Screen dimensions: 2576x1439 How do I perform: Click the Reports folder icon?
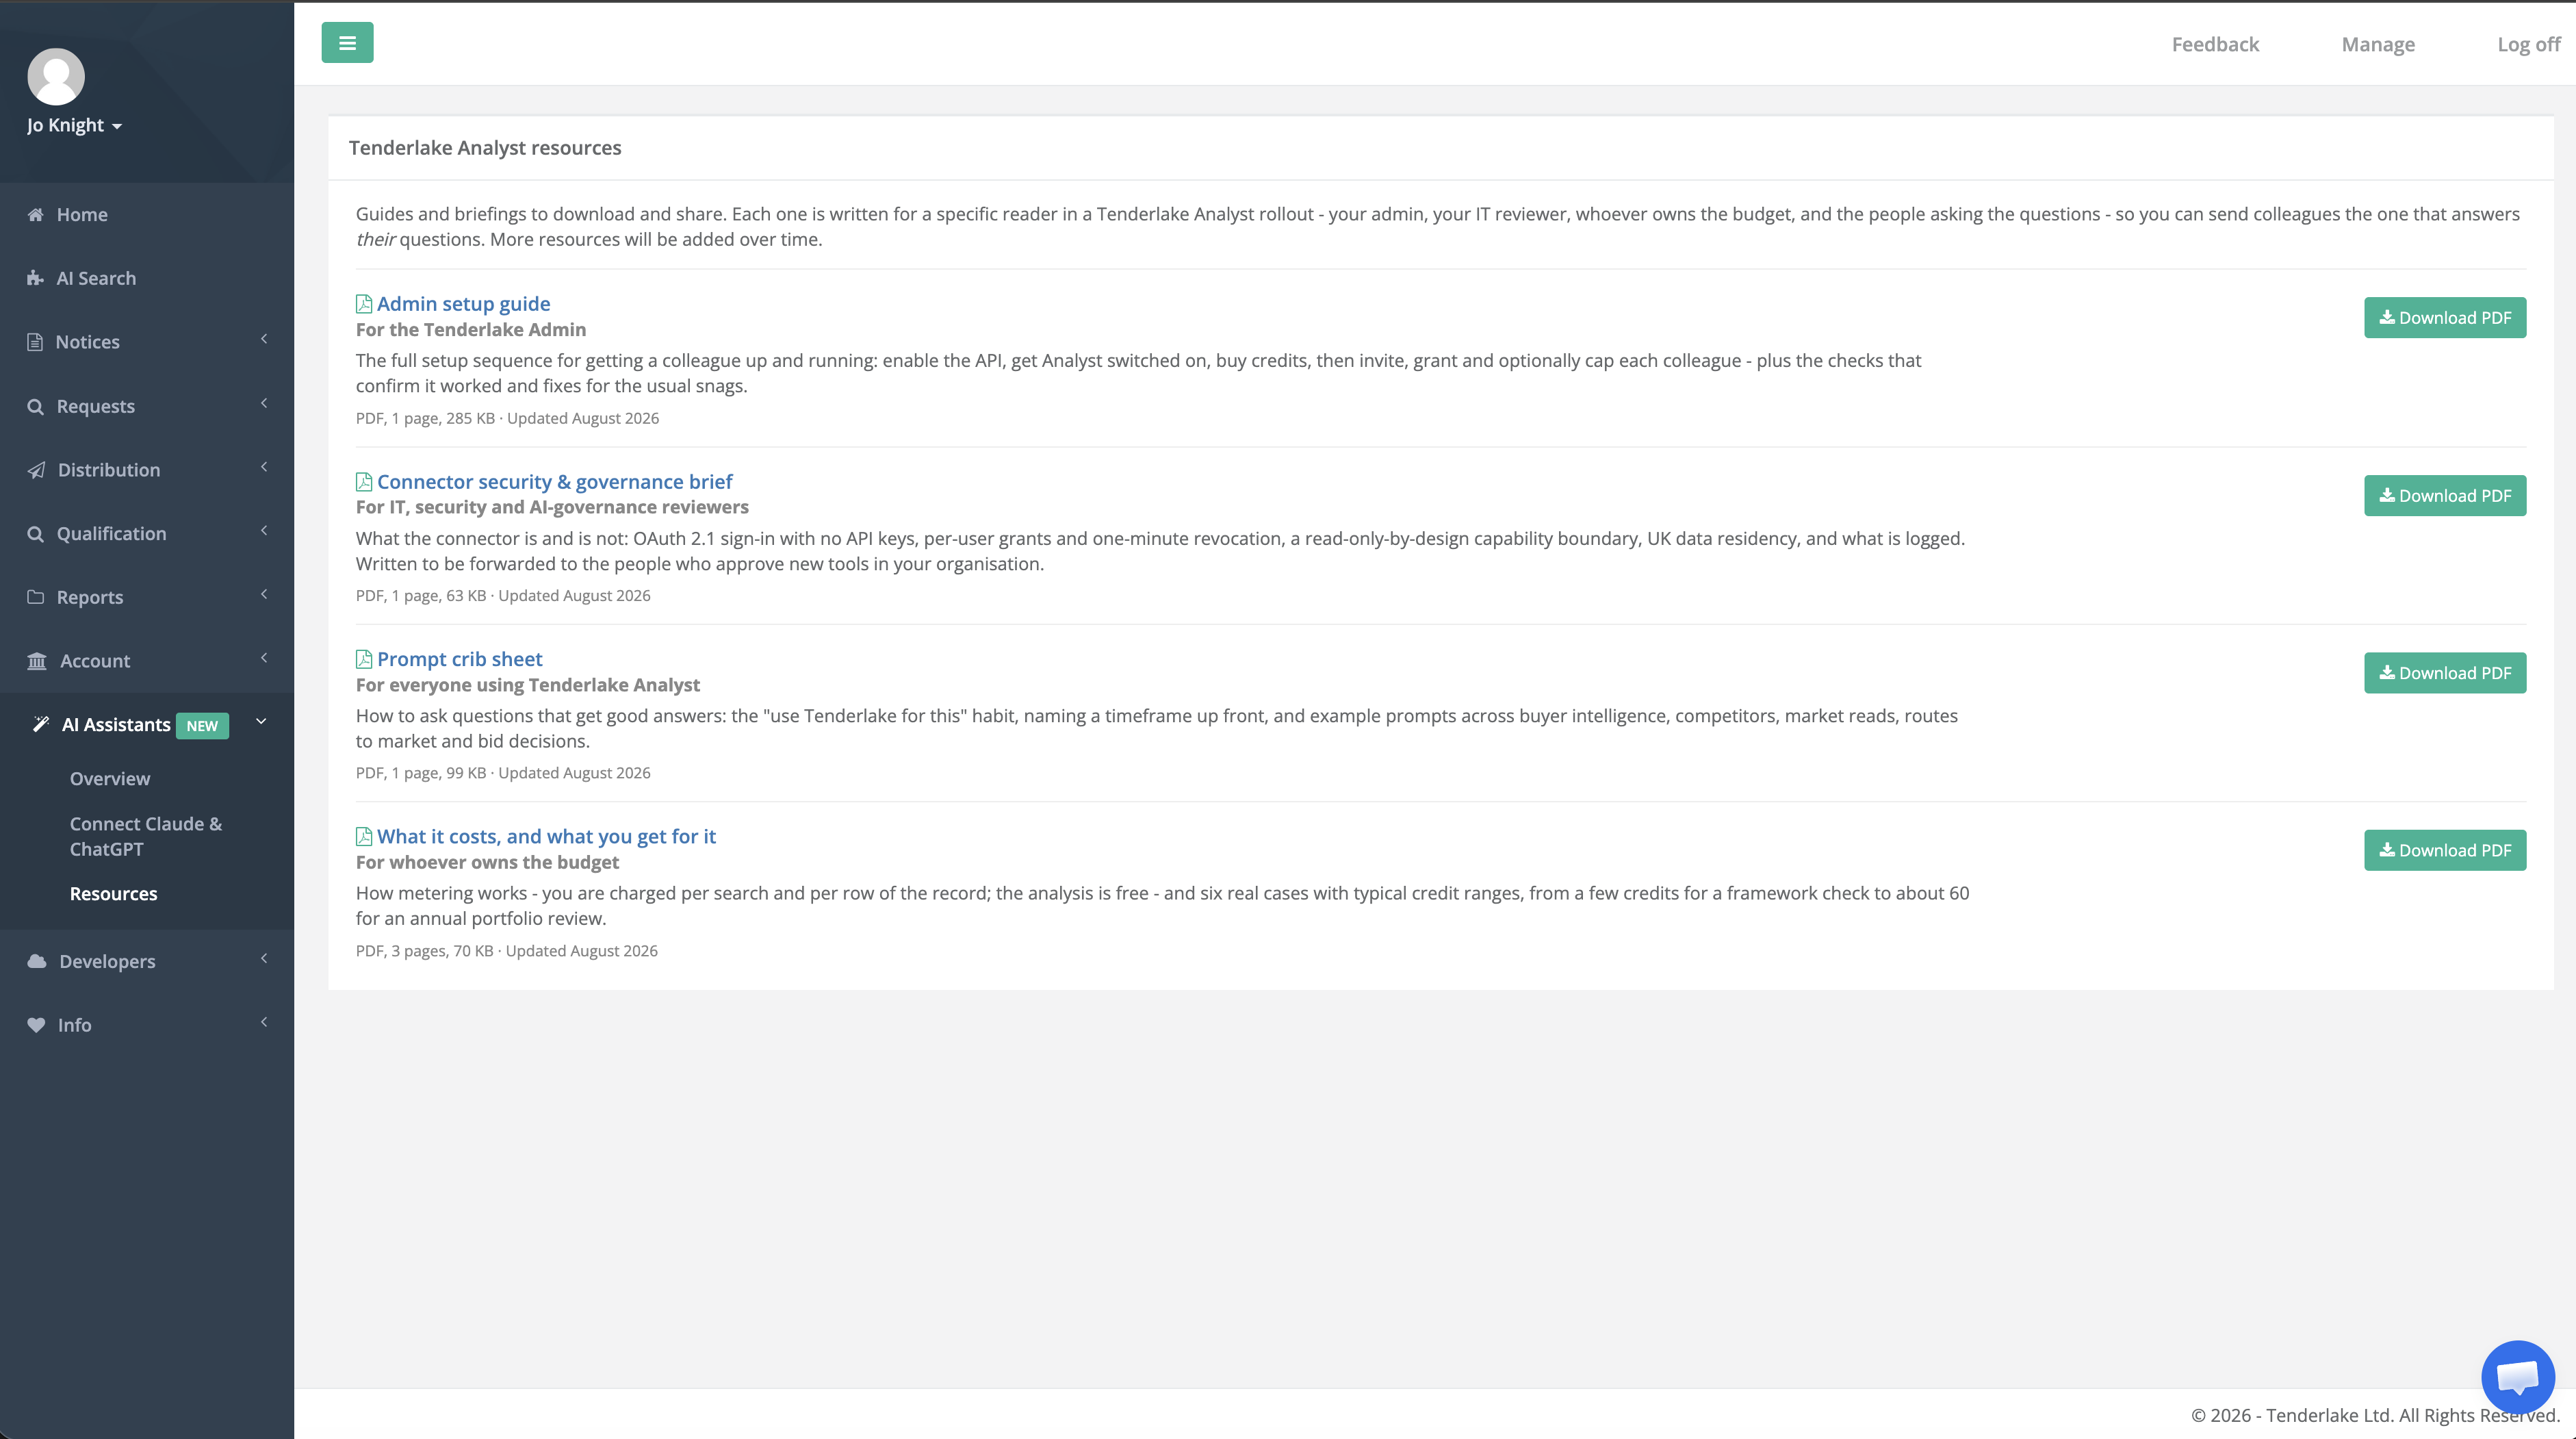point(36,597)
